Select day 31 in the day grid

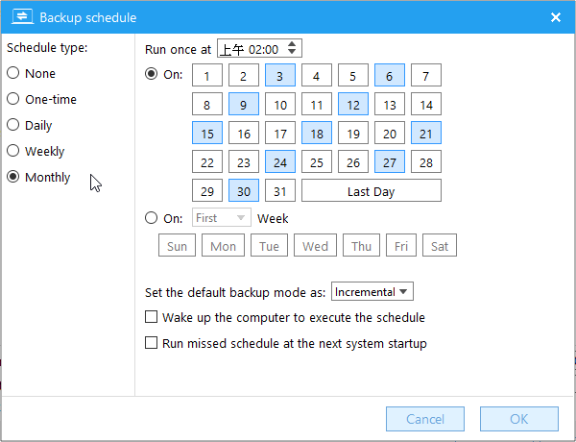click(279, 190)
